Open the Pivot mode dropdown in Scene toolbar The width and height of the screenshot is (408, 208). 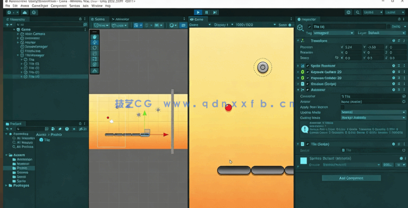pos(101,25)
